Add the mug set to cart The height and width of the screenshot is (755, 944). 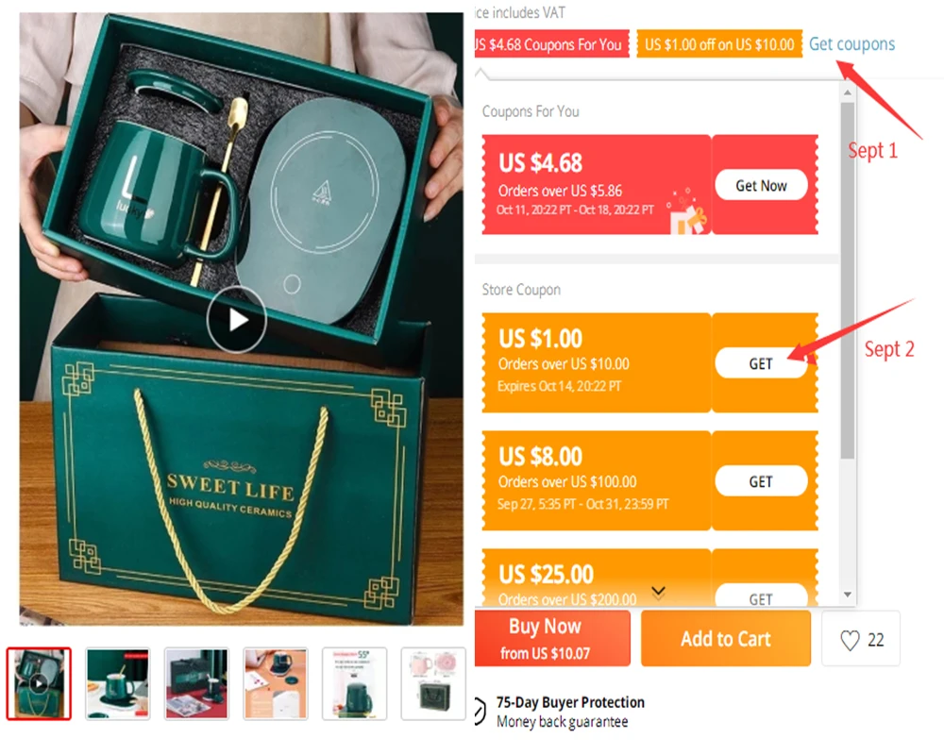[x=725, y=638]
